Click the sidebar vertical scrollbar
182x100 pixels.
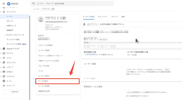coord(29,57)
